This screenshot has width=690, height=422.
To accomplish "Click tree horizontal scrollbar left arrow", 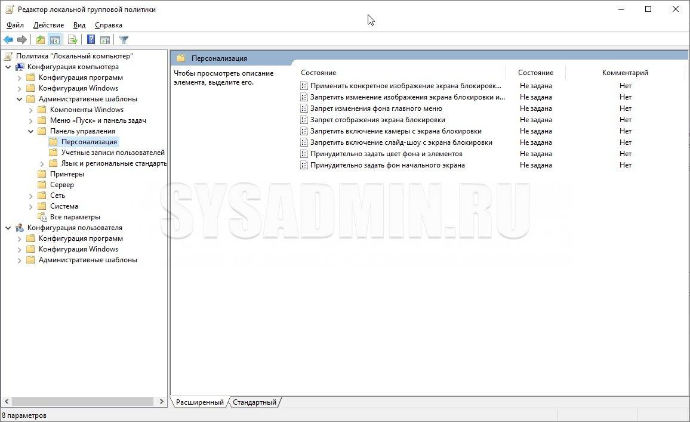I will [x=6, y=401].
